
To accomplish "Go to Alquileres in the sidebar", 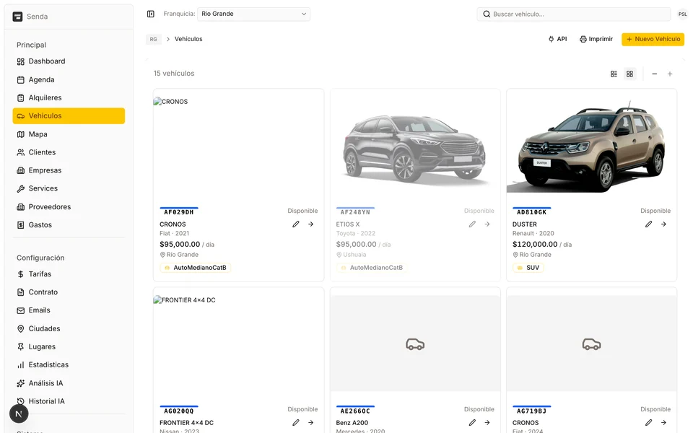I will (45, 97).
